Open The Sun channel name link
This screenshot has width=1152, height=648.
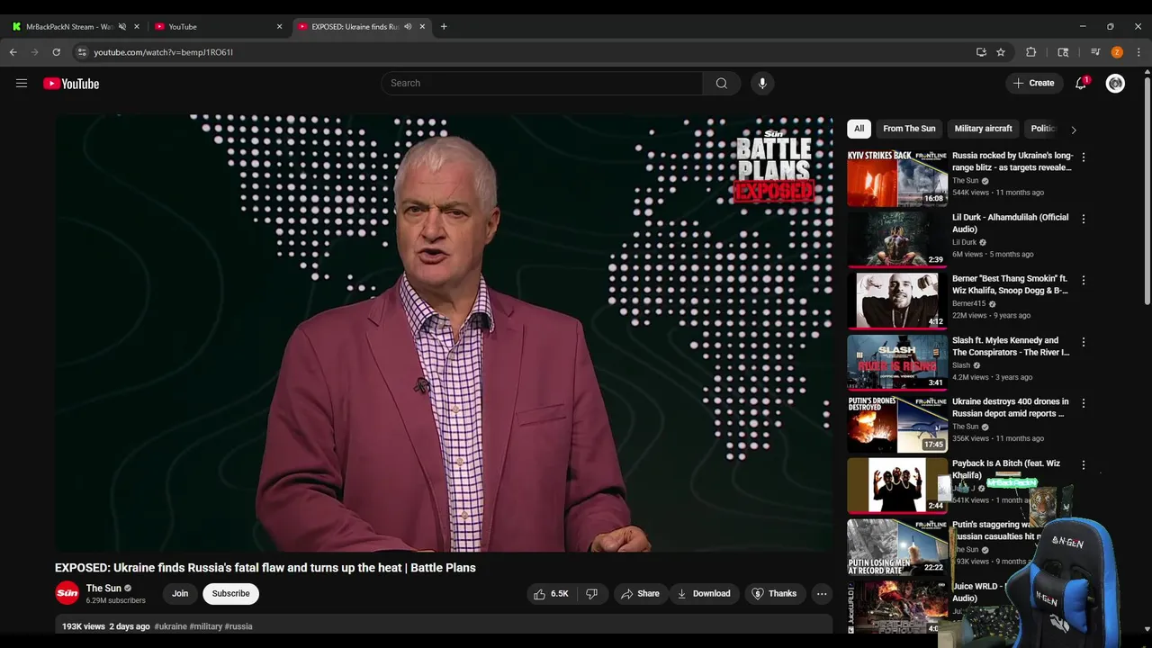(103, 589)
